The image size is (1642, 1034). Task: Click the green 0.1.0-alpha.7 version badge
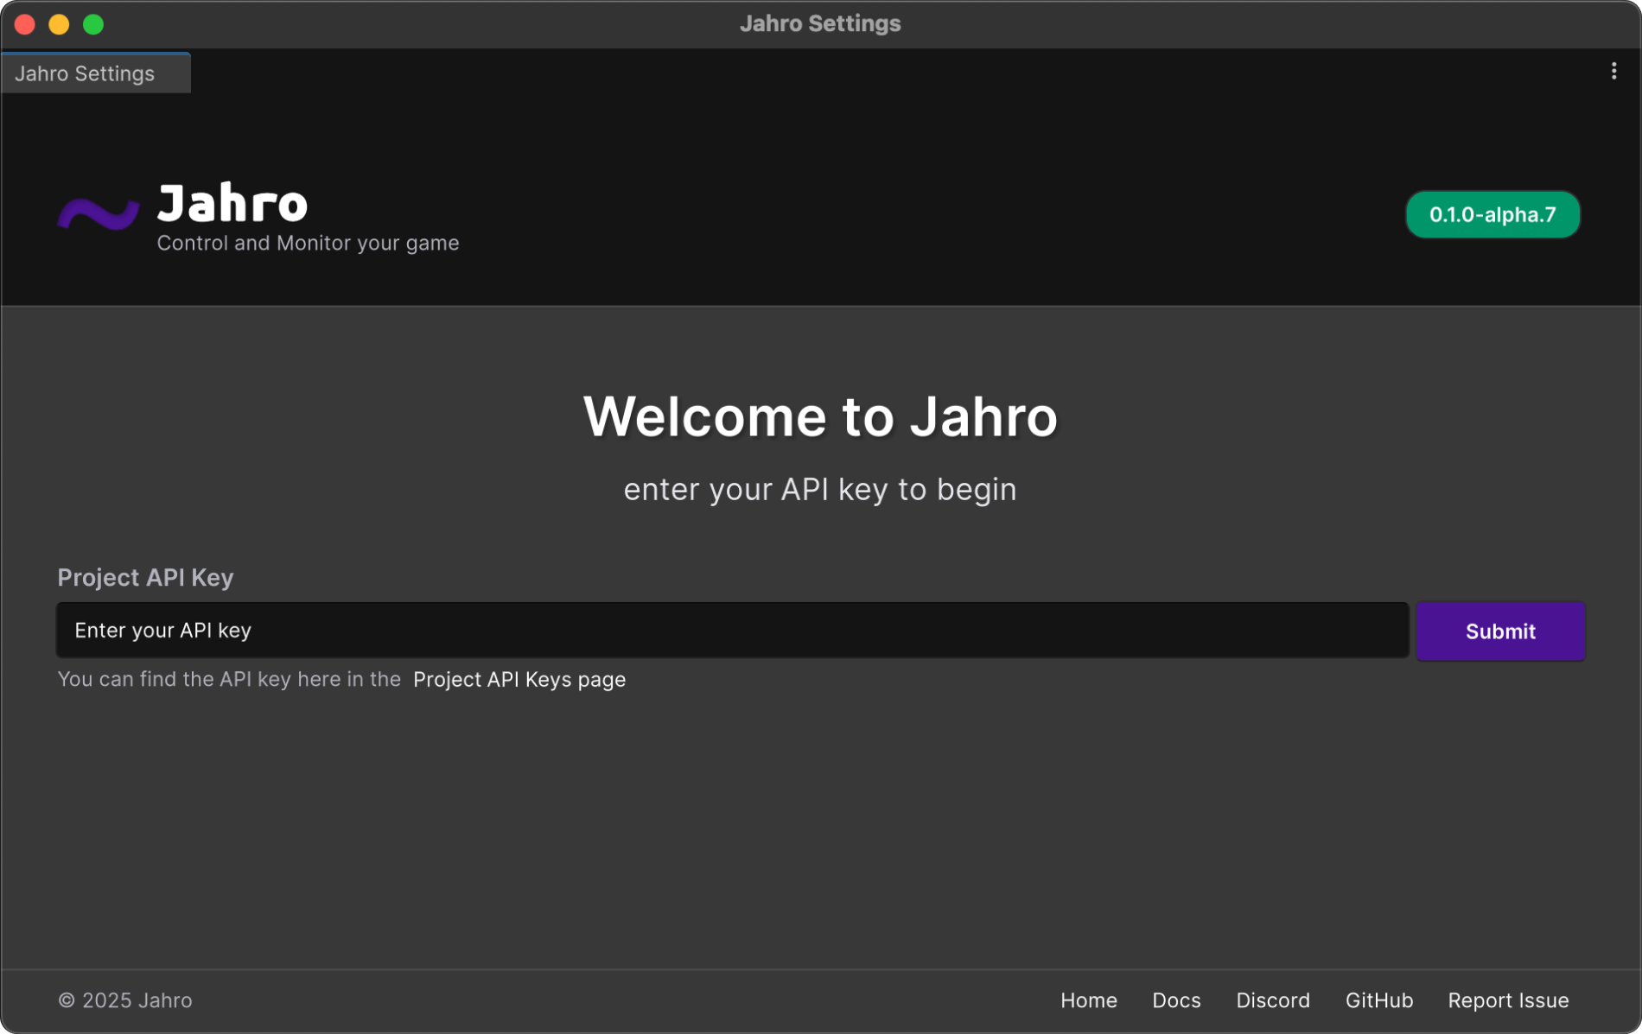(1492, 214)
